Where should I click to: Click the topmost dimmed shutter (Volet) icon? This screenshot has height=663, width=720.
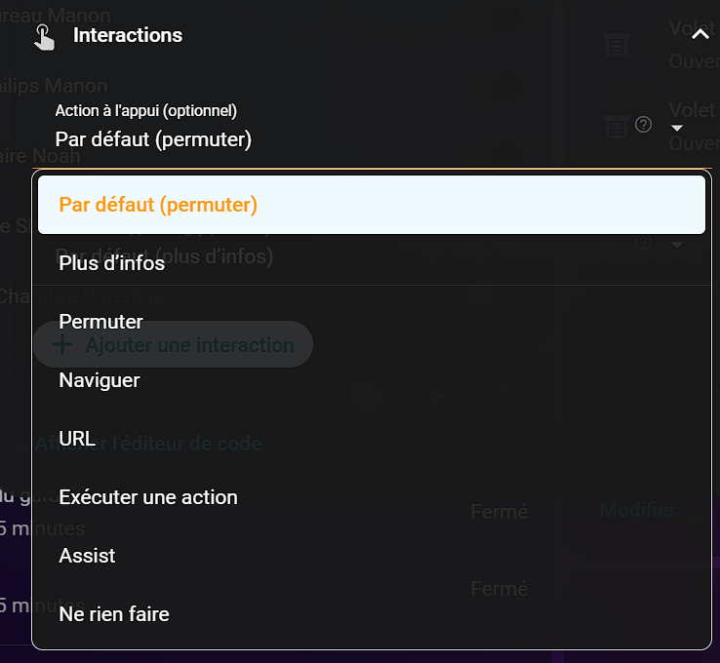[615, 45]
